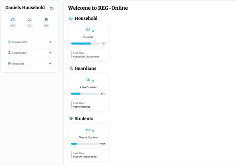This screenshot has width=237, height=166.
Task: Click the LD avatar badge
Action: pos(88,80)
